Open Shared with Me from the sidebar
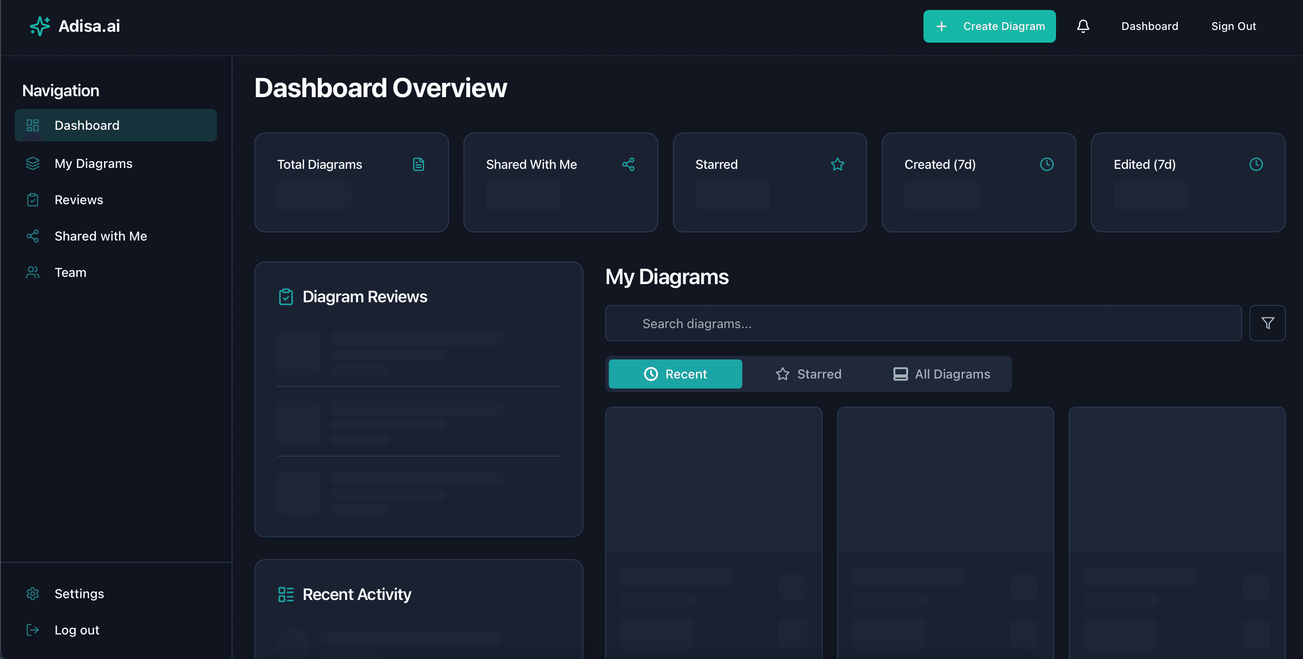1303x659 pixels. 101,236
